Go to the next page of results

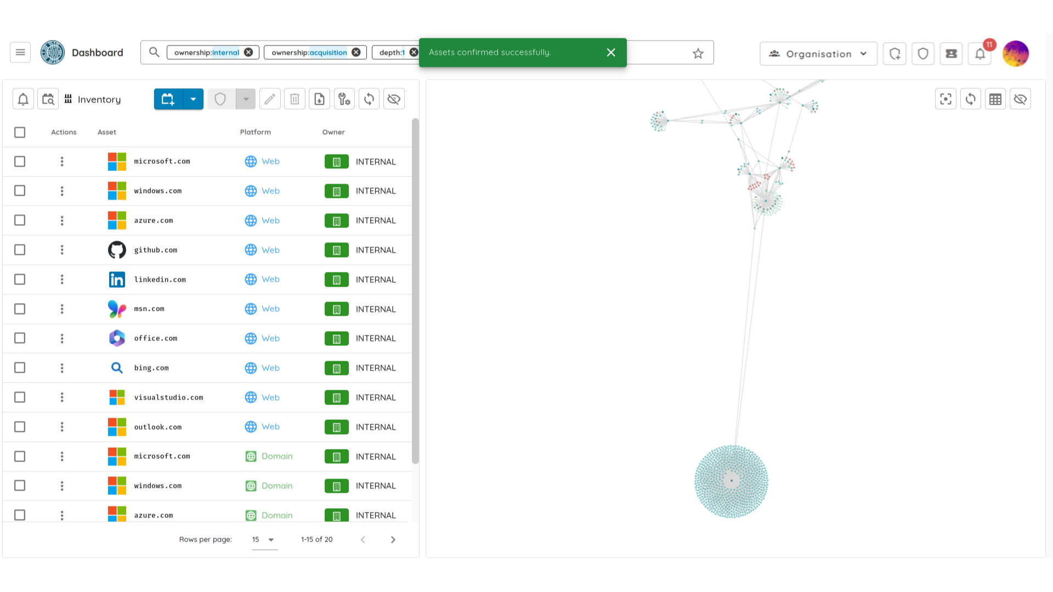click(x=393, y=539)
